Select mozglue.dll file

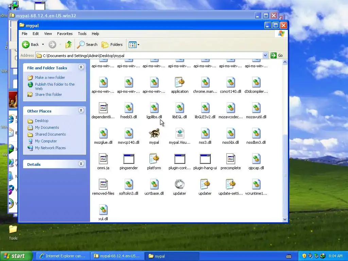point(103,133)
